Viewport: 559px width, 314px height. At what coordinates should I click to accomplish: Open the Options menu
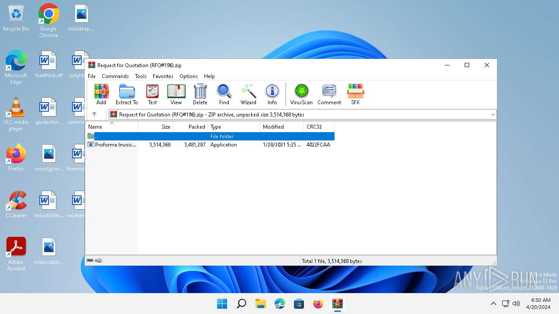(x=189, y=76)
